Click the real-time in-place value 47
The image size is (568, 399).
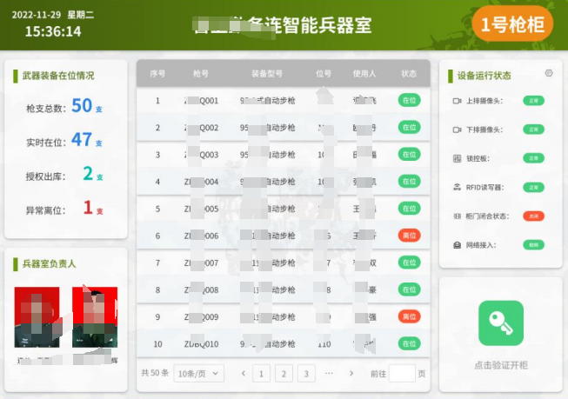pos(82,139)
